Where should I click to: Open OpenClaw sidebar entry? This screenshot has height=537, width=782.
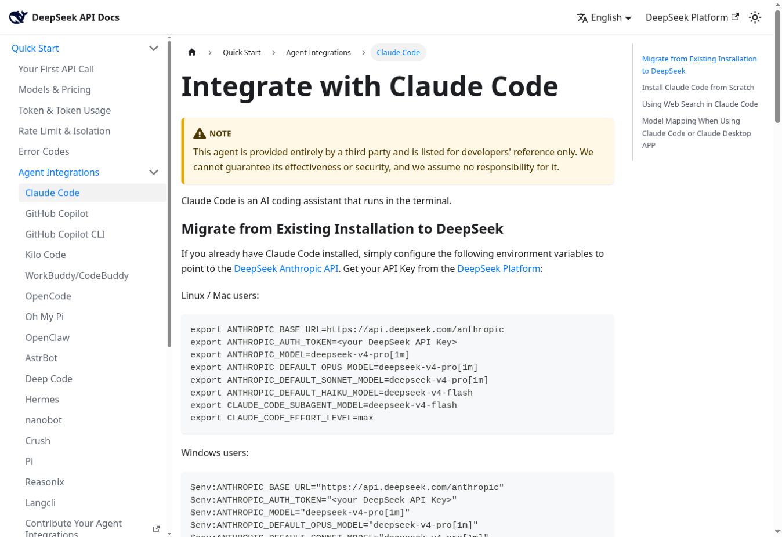point(47,338)
